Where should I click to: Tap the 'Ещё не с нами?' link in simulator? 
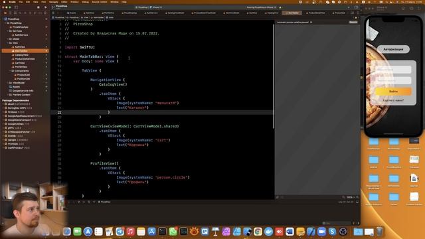pyautogui.click(x=393, y=100)
